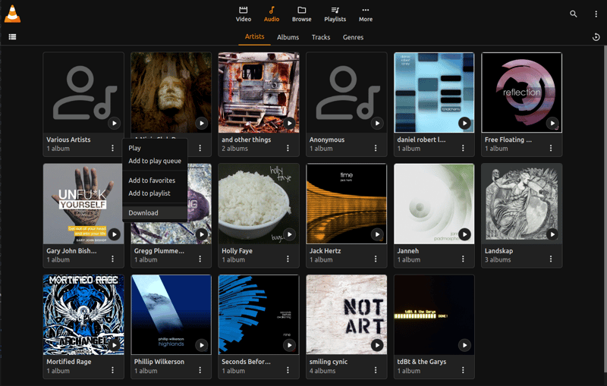Open Holly Faye rice bowl cover
The width and height of the screenshot is (607, 386).
pos(259,203)
